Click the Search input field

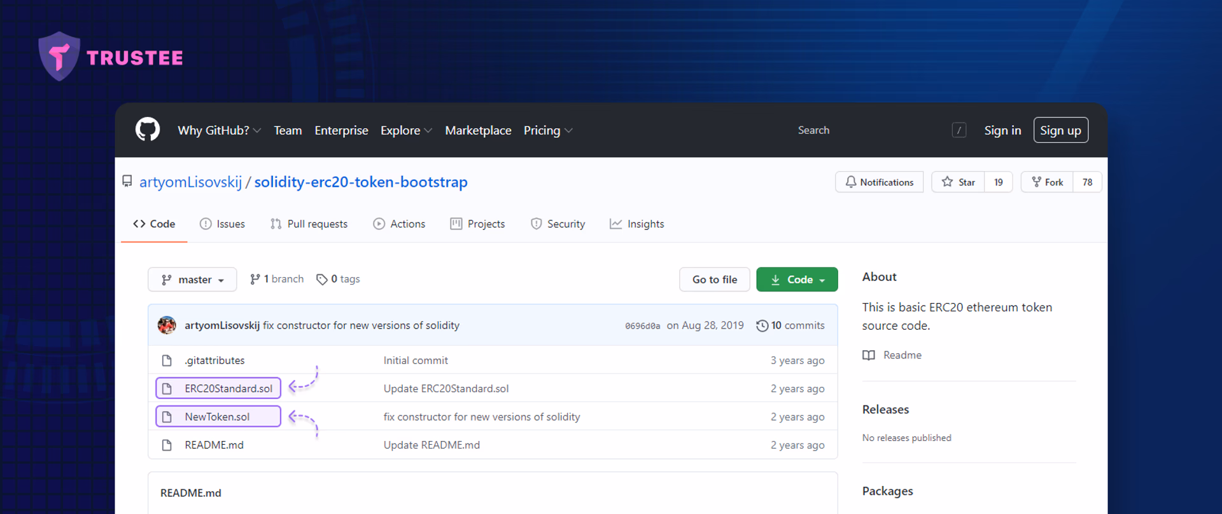879,130
